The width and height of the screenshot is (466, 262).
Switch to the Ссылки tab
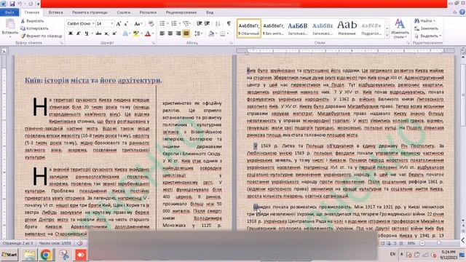coord(124,12)
